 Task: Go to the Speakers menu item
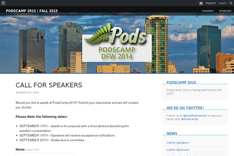(208, 11)
